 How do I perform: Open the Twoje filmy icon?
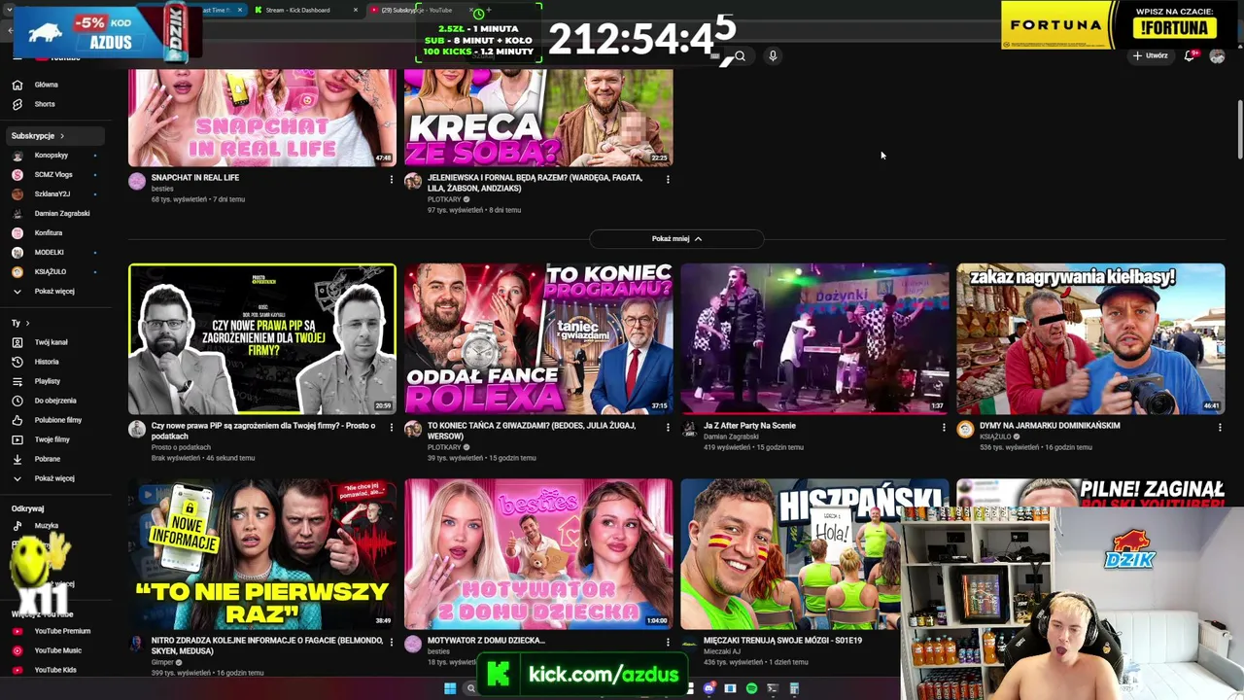[17, 439]
